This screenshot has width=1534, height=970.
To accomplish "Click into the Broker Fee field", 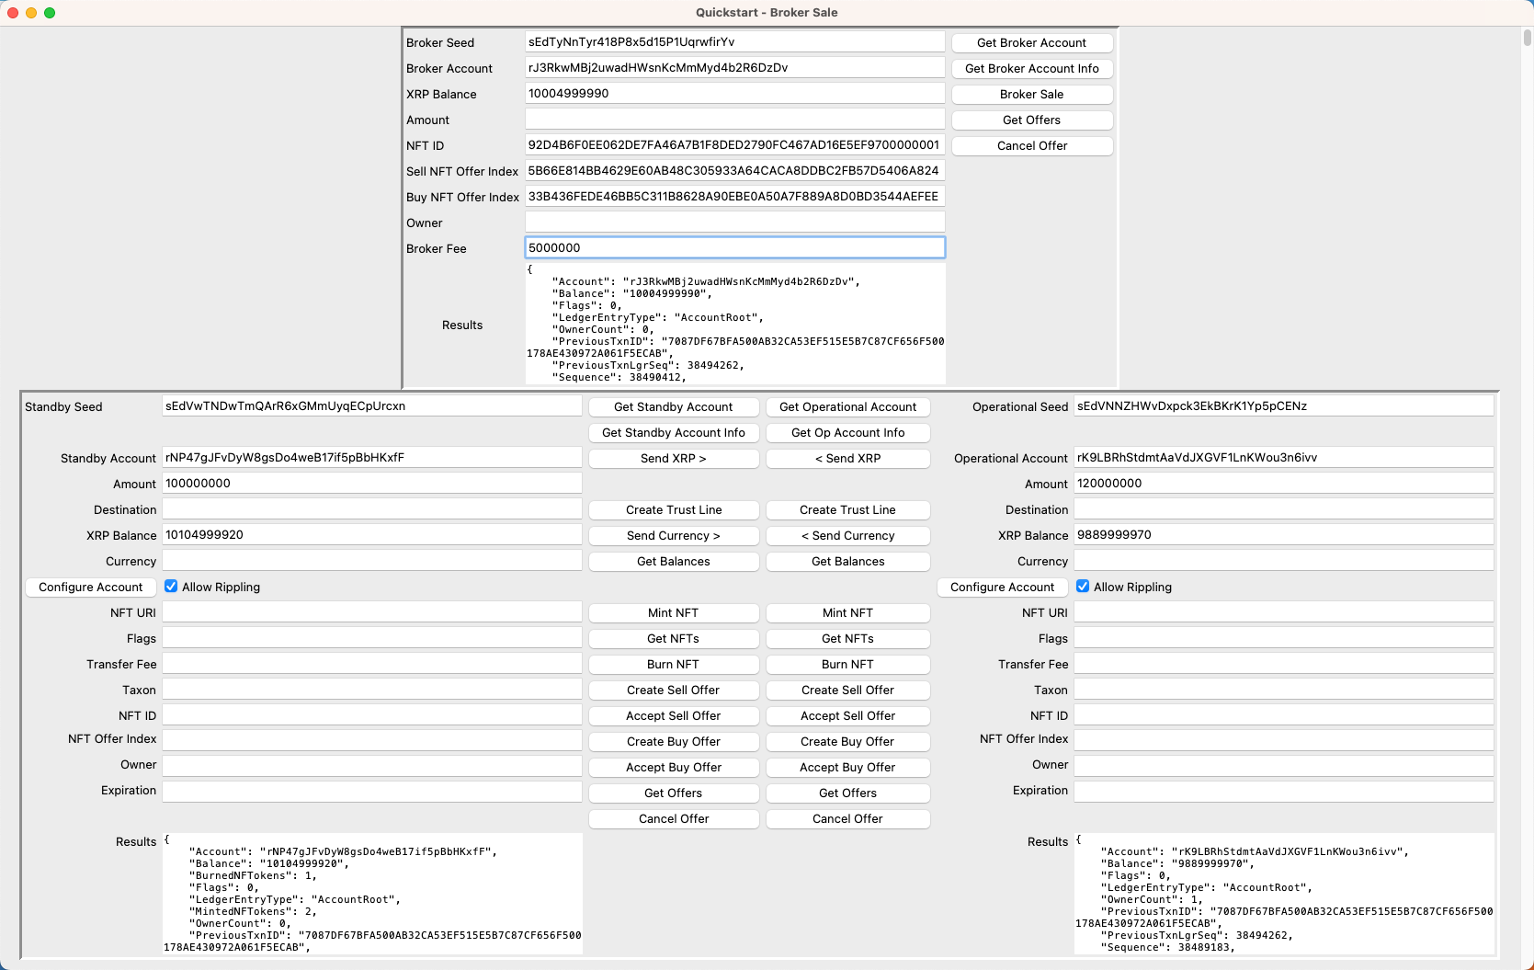I will pos(734,248).
